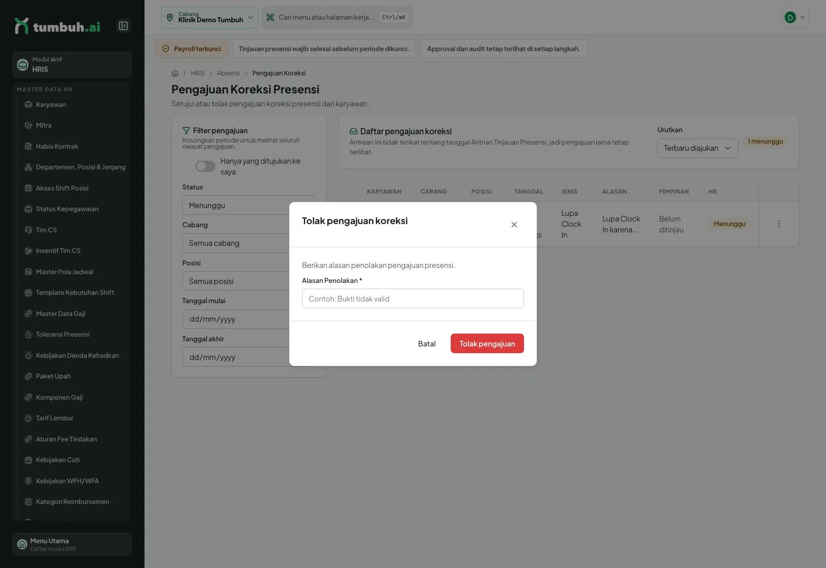Open Aturan Fee Tindakan menu item

[x=74, y=439]
